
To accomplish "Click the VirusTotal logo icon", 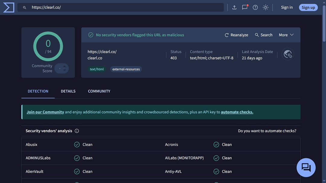I will point(8,7).
